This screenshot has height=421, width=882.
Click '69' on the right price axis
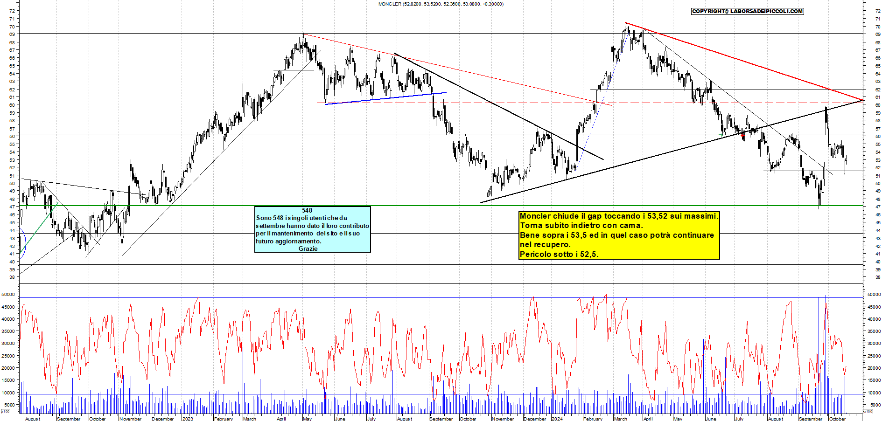[878, 35]
